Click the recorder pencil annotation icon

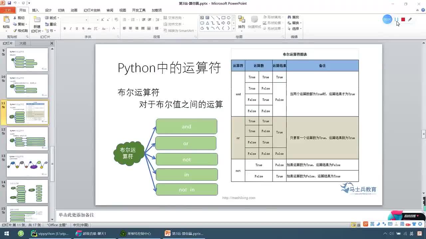tap(410, 20)
